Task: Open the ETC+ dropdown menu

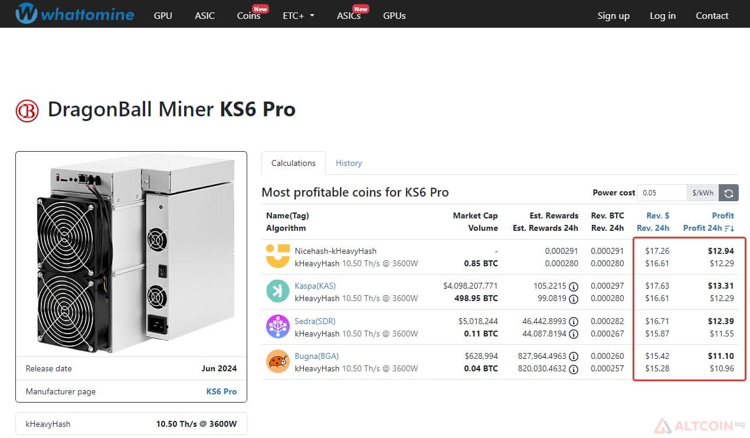Action: click(299, 16)
